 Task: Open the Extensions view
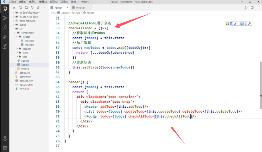pyautogui.click(x=5, y=47)
